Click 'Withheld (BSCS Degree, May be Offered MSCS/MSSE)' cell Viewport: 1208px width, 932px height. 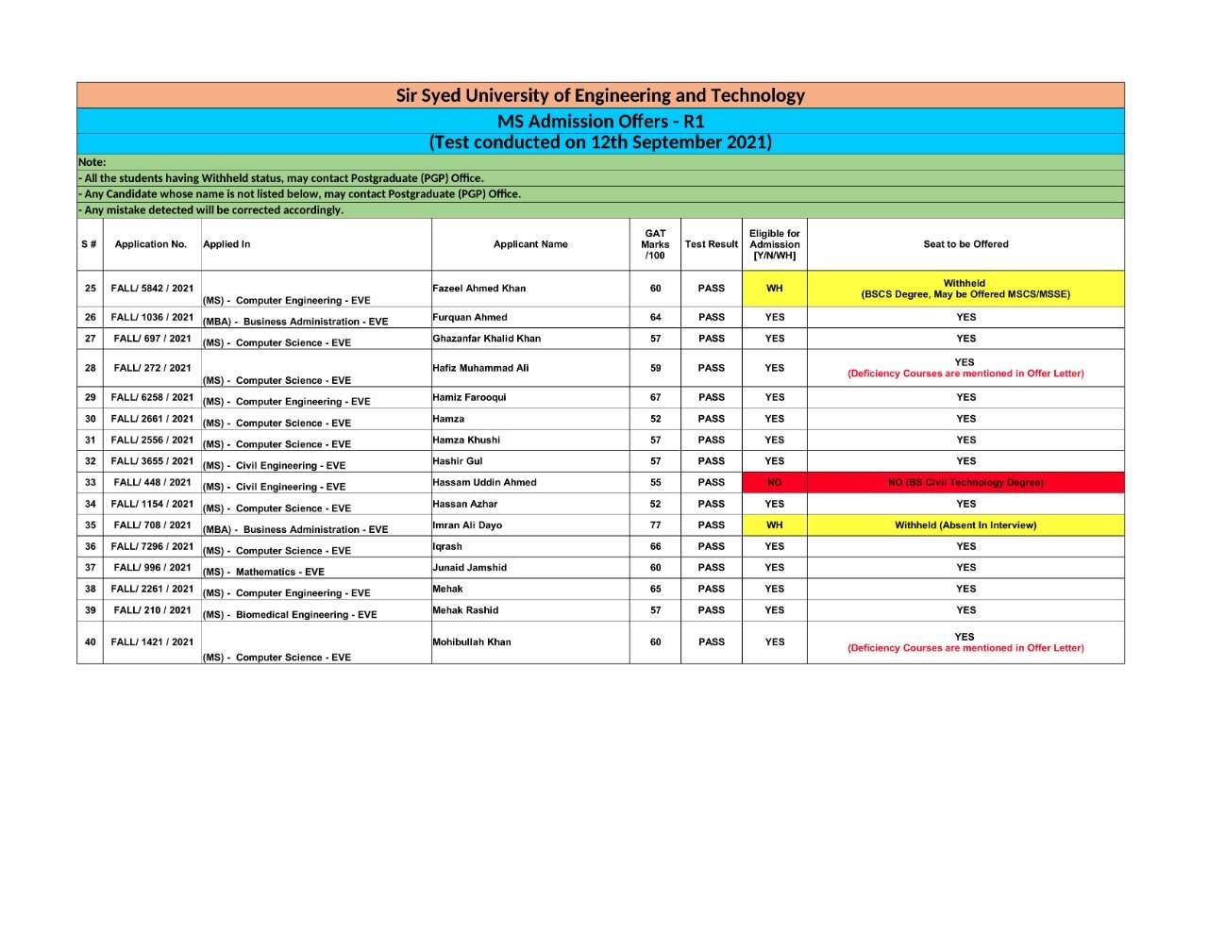(x=965, y=289)
